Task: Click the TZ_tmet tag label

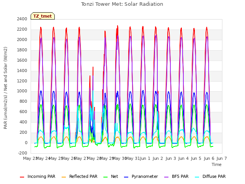Action: point(42,16)
